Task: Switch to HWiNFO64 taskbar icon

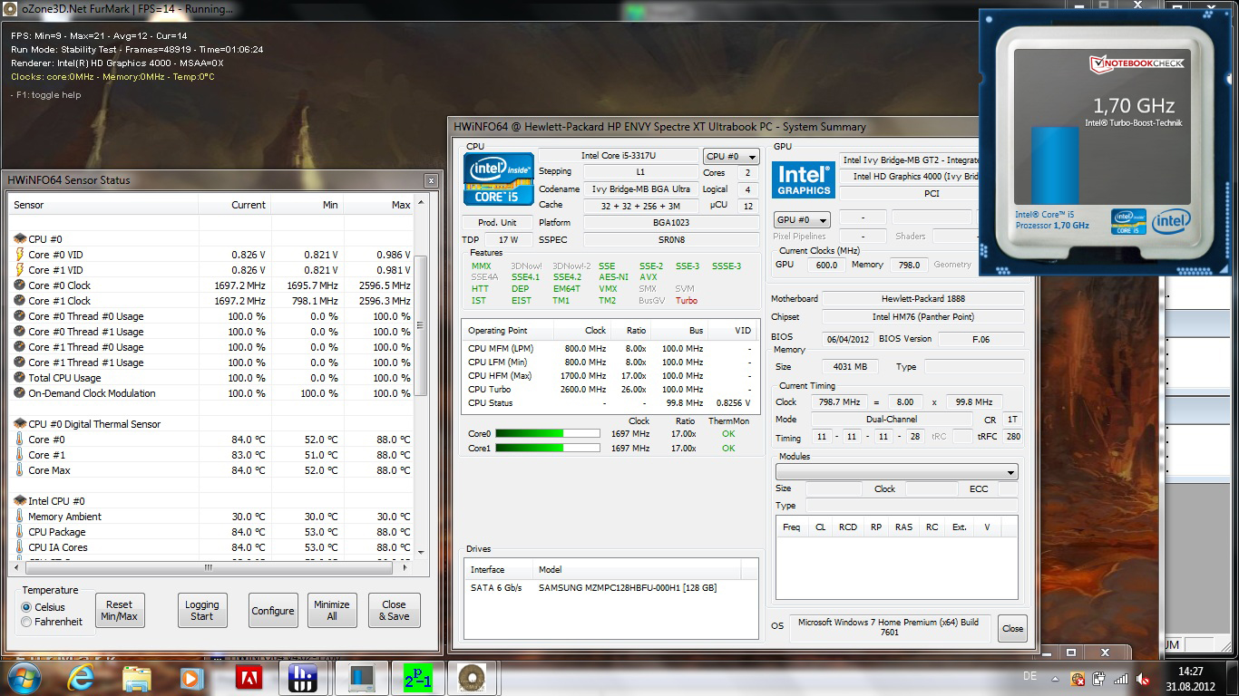Action: (x=302, y=678)
